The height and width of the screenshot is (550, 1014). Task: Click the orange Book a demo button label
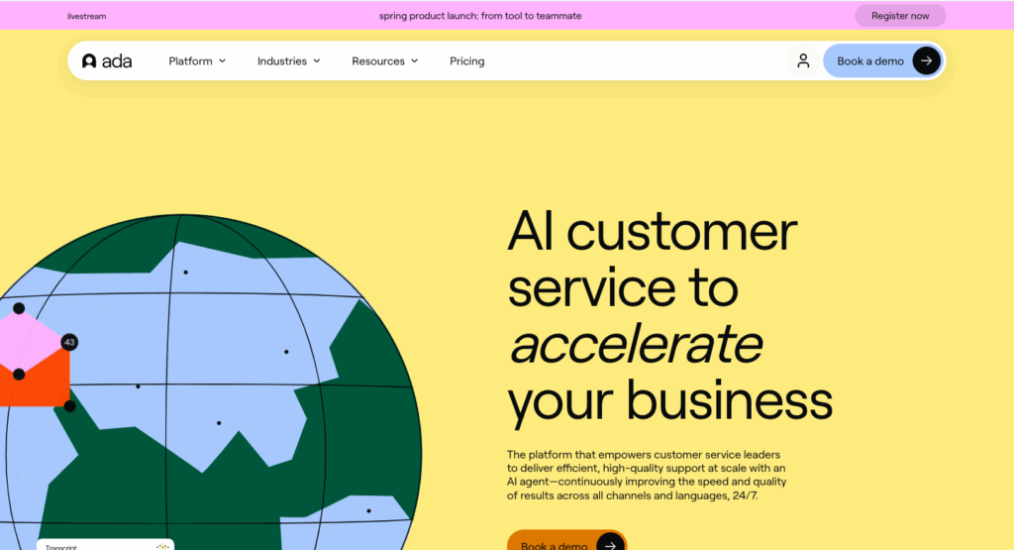tap(555, 545)
